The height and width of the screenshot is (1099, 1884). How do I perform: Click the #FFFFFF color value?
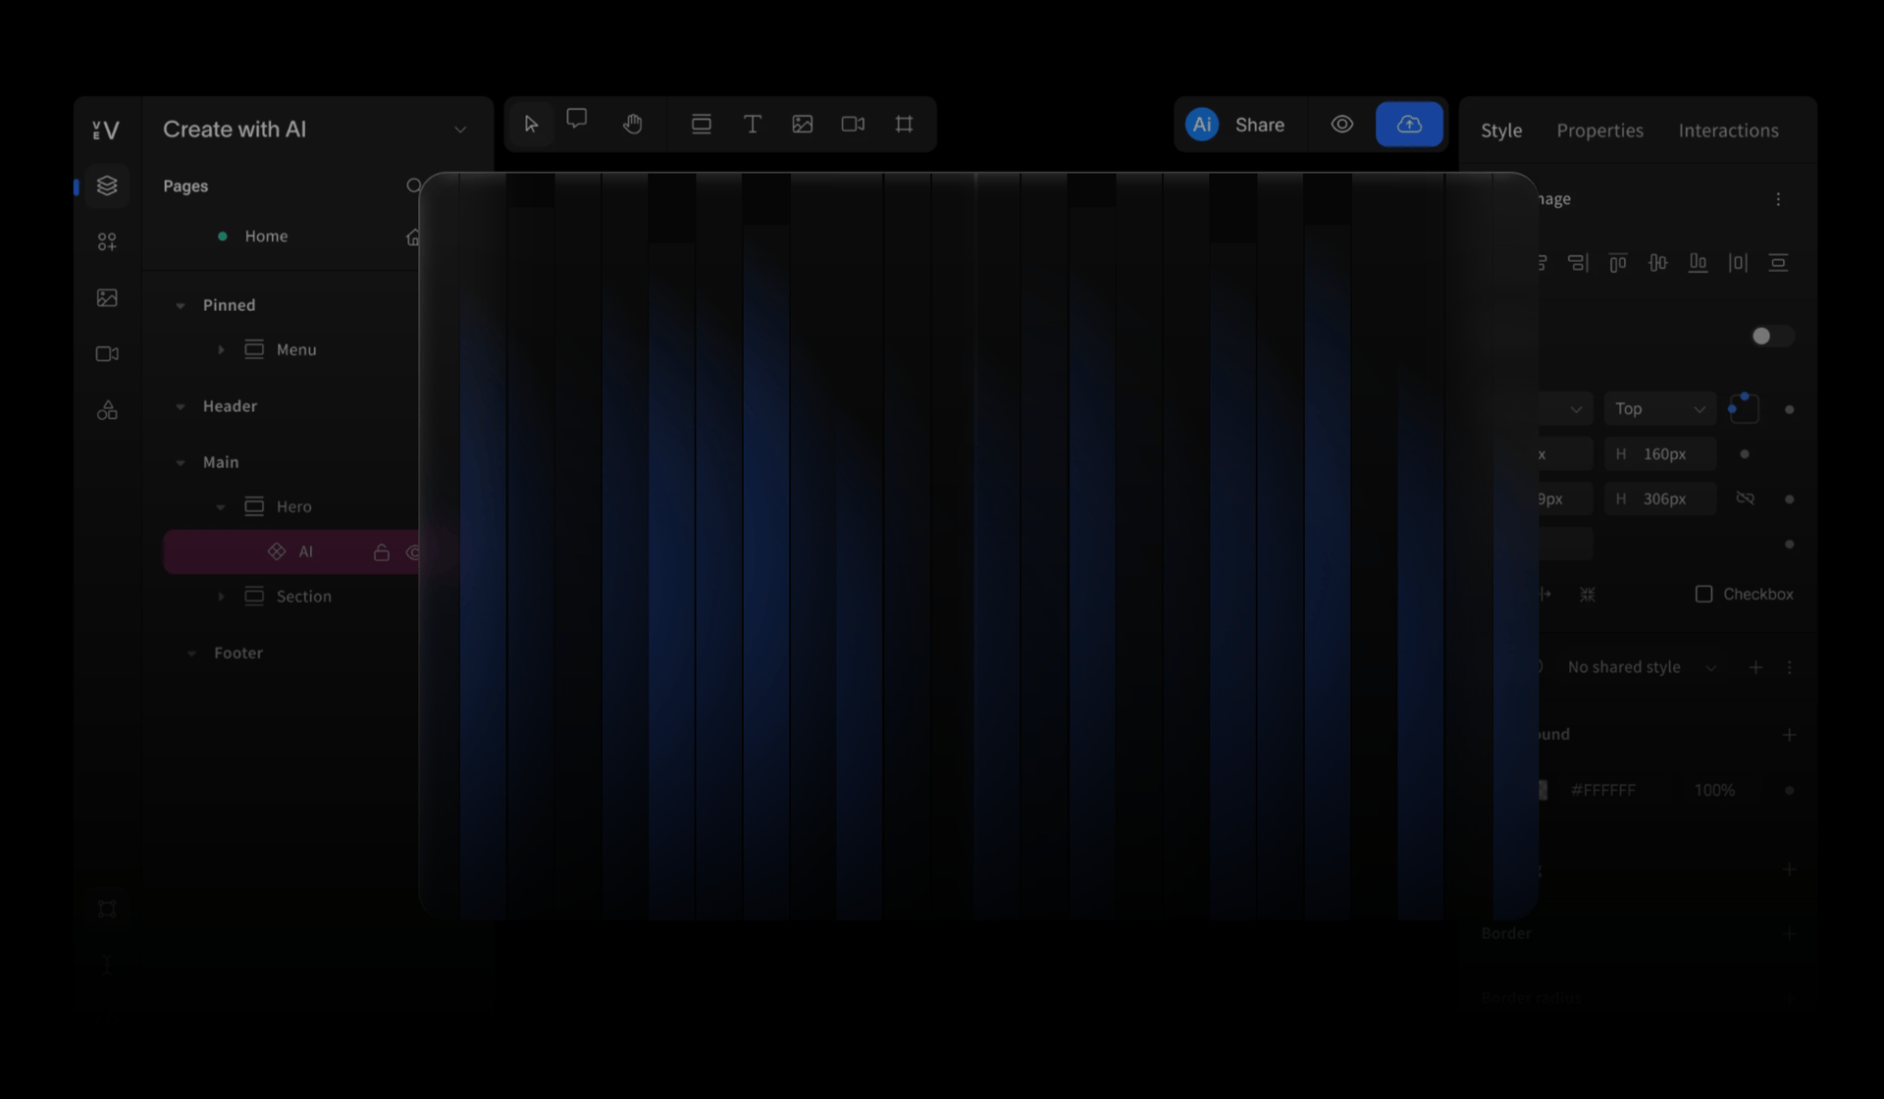click(1602, 791)
